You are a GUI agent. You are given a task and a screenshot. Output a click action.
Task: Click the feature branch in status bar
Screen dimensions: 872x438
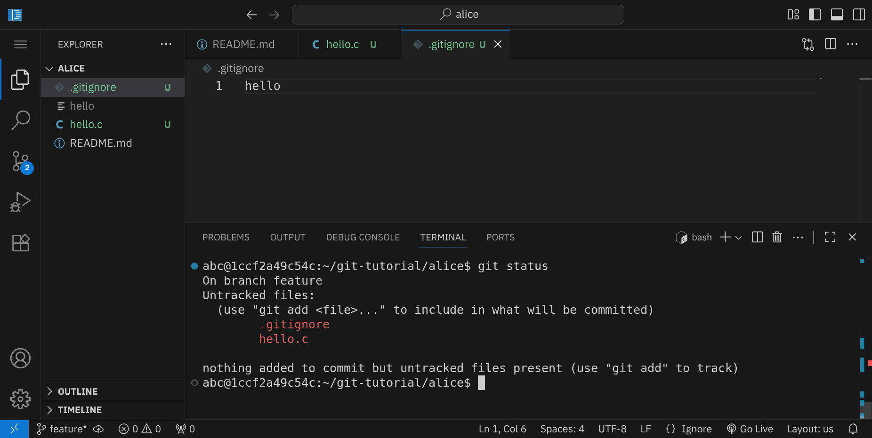tap(62, 429)
